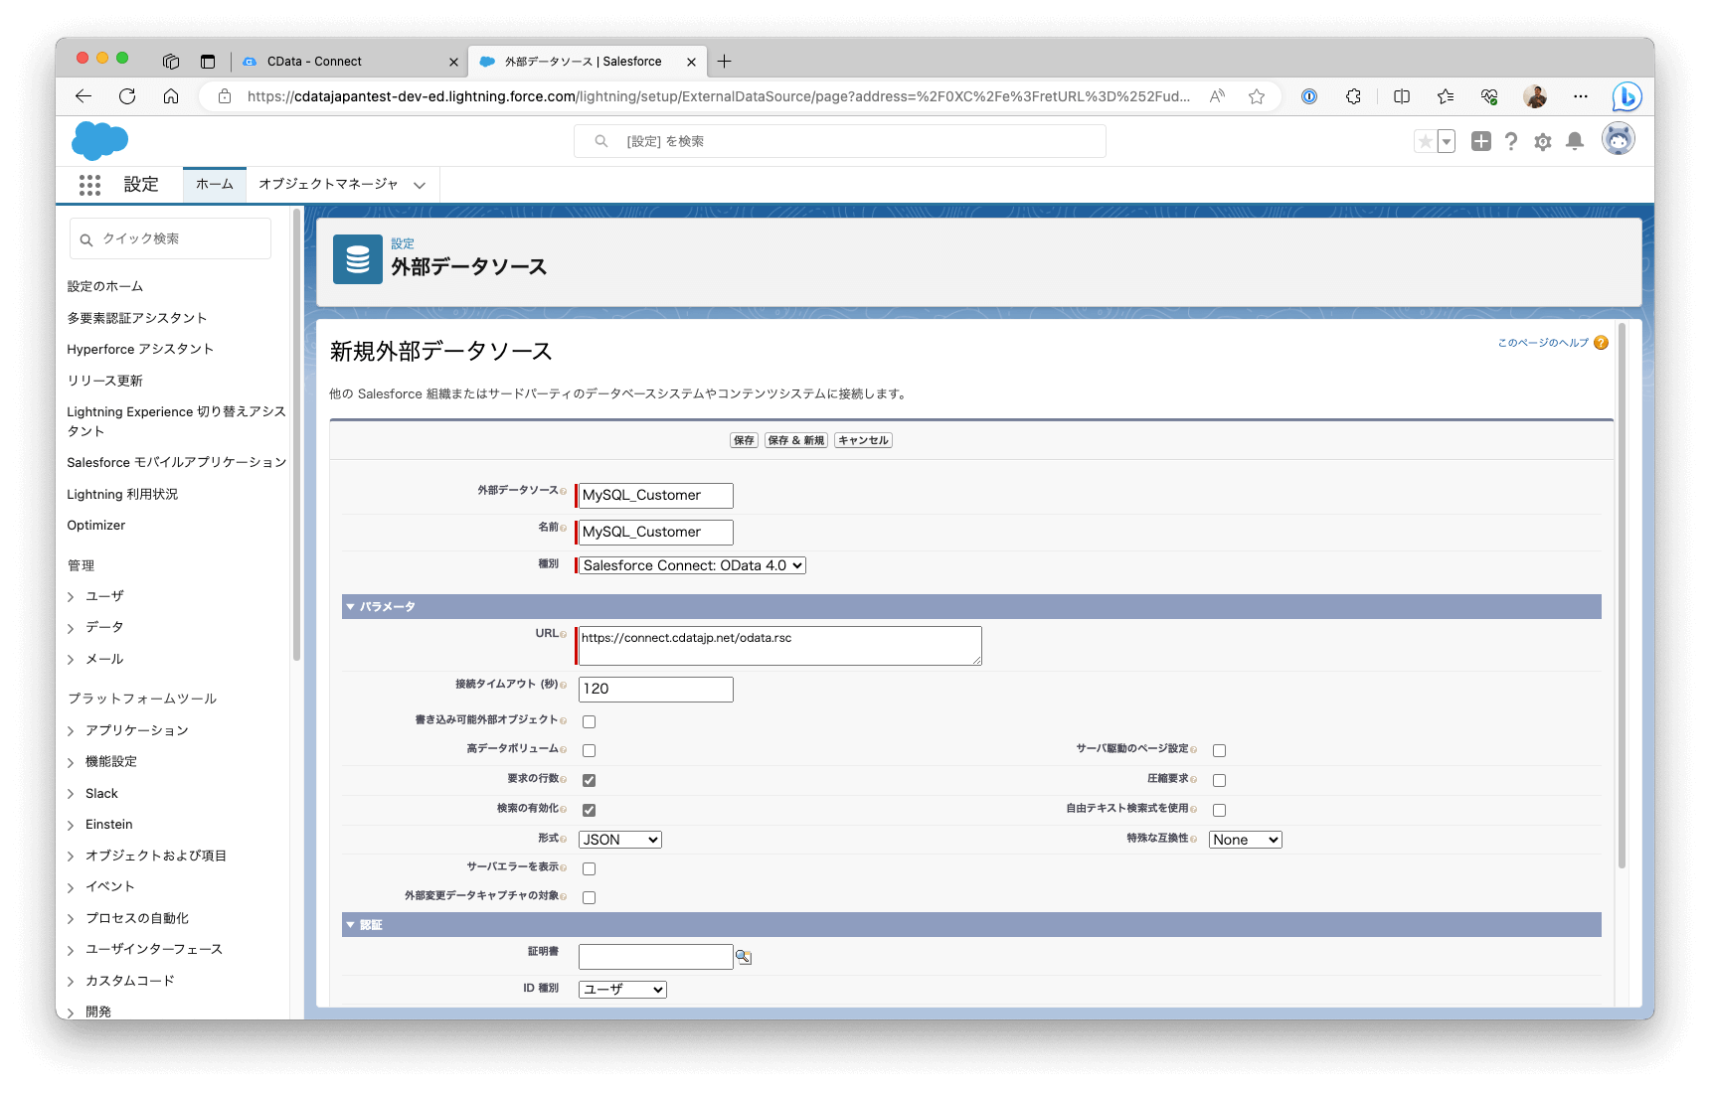Enable server driven paging checkbox
Screen dimensions: 1710x1093
(1220, 751)
